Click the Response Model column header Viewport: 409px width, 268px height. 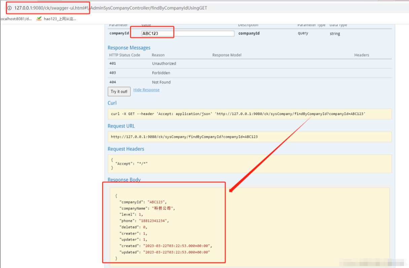(x=227, y=55)
